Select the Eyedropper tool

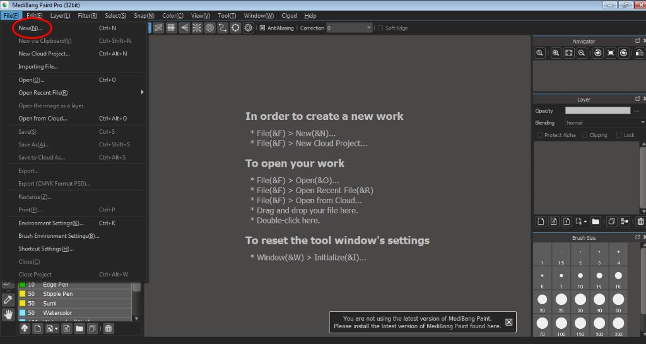[x=8, y=300]
